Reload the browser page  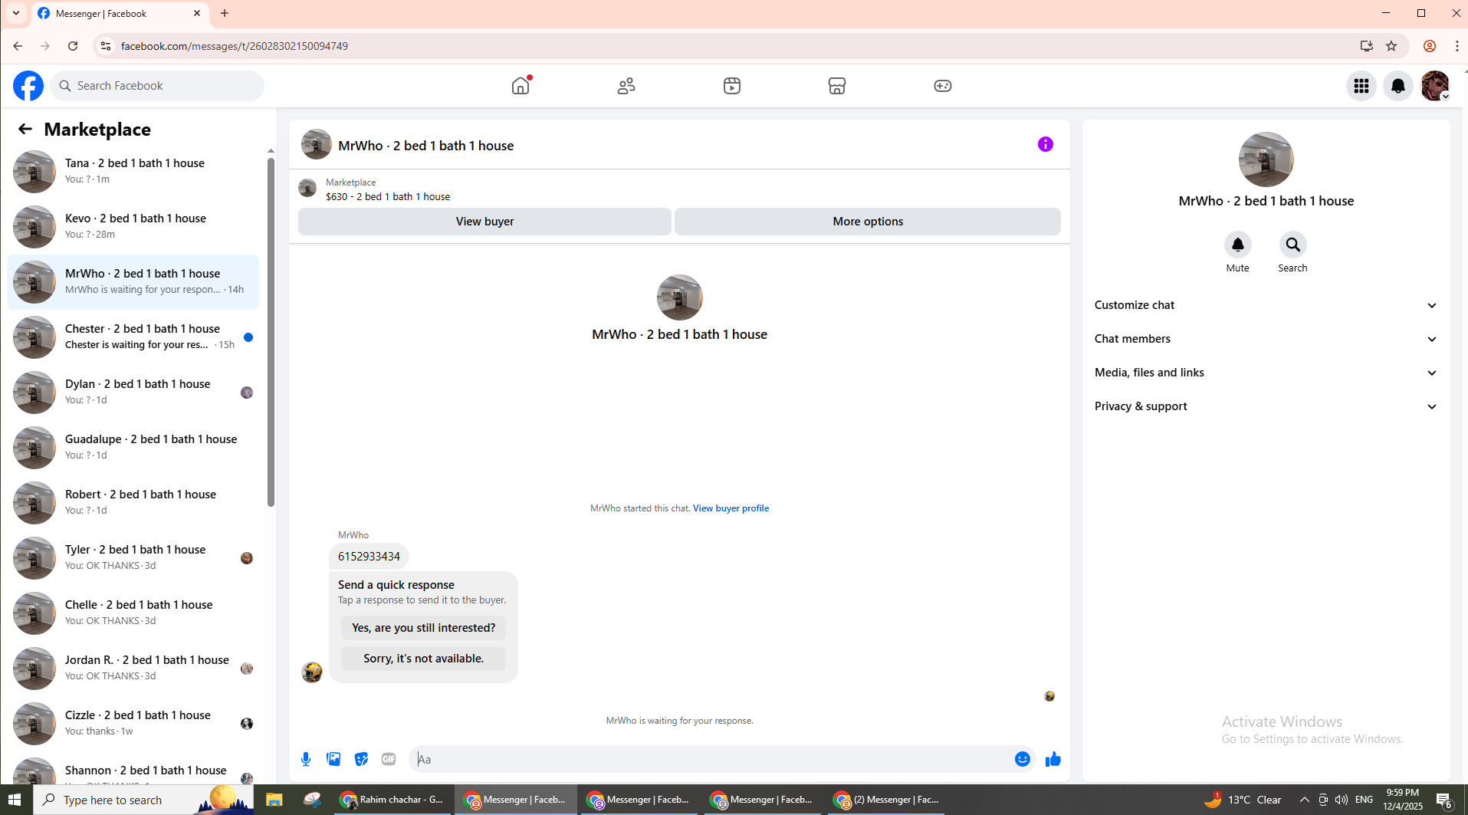click(73, 46)
